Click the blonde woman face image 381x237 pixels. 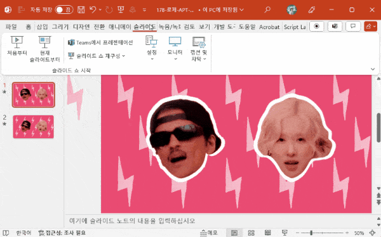295,138
